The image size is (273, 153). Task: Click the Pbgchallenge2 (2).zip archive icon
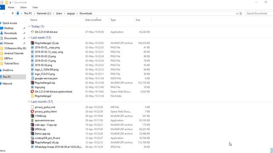32,43
